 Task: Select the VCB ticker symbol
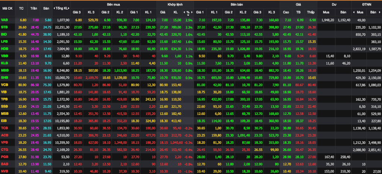coord(4,85)
